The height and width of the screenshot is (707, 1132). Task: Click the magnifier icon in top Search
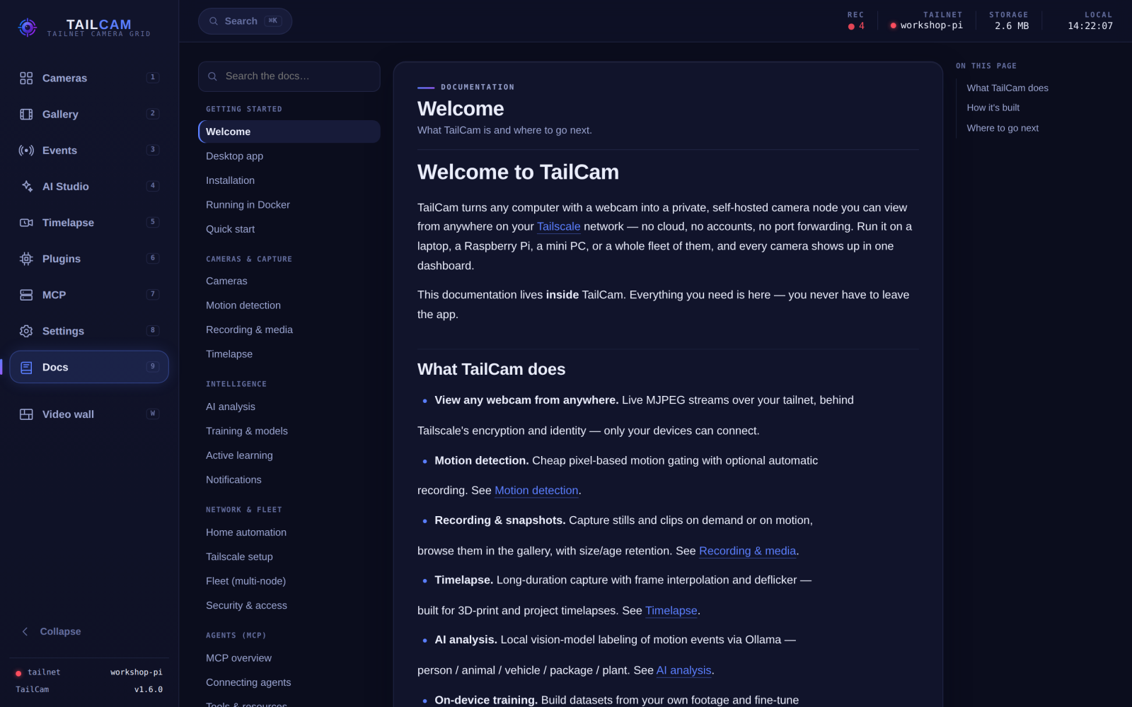[214, 21]
